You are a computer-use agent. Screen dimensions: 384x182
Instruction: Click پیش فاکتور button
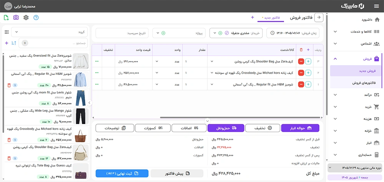click(x=177, y=174)
